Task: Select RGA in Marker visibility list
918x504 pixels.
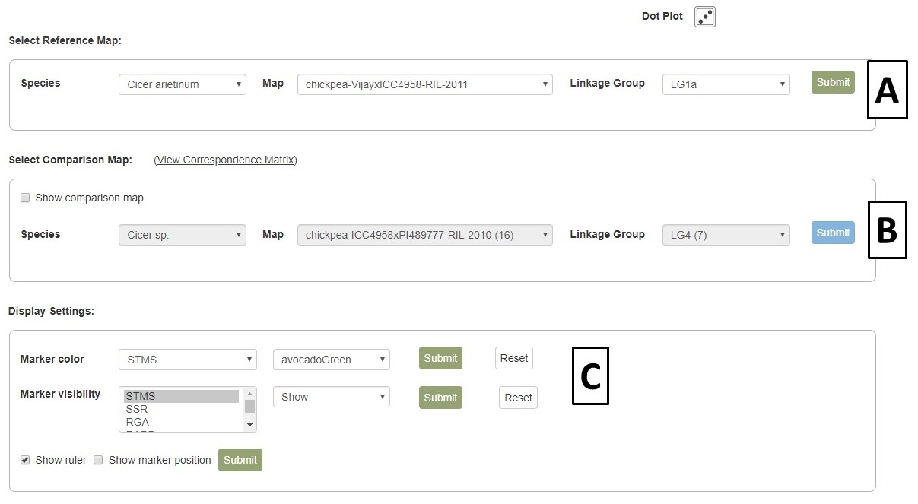Action: [182, 422]
